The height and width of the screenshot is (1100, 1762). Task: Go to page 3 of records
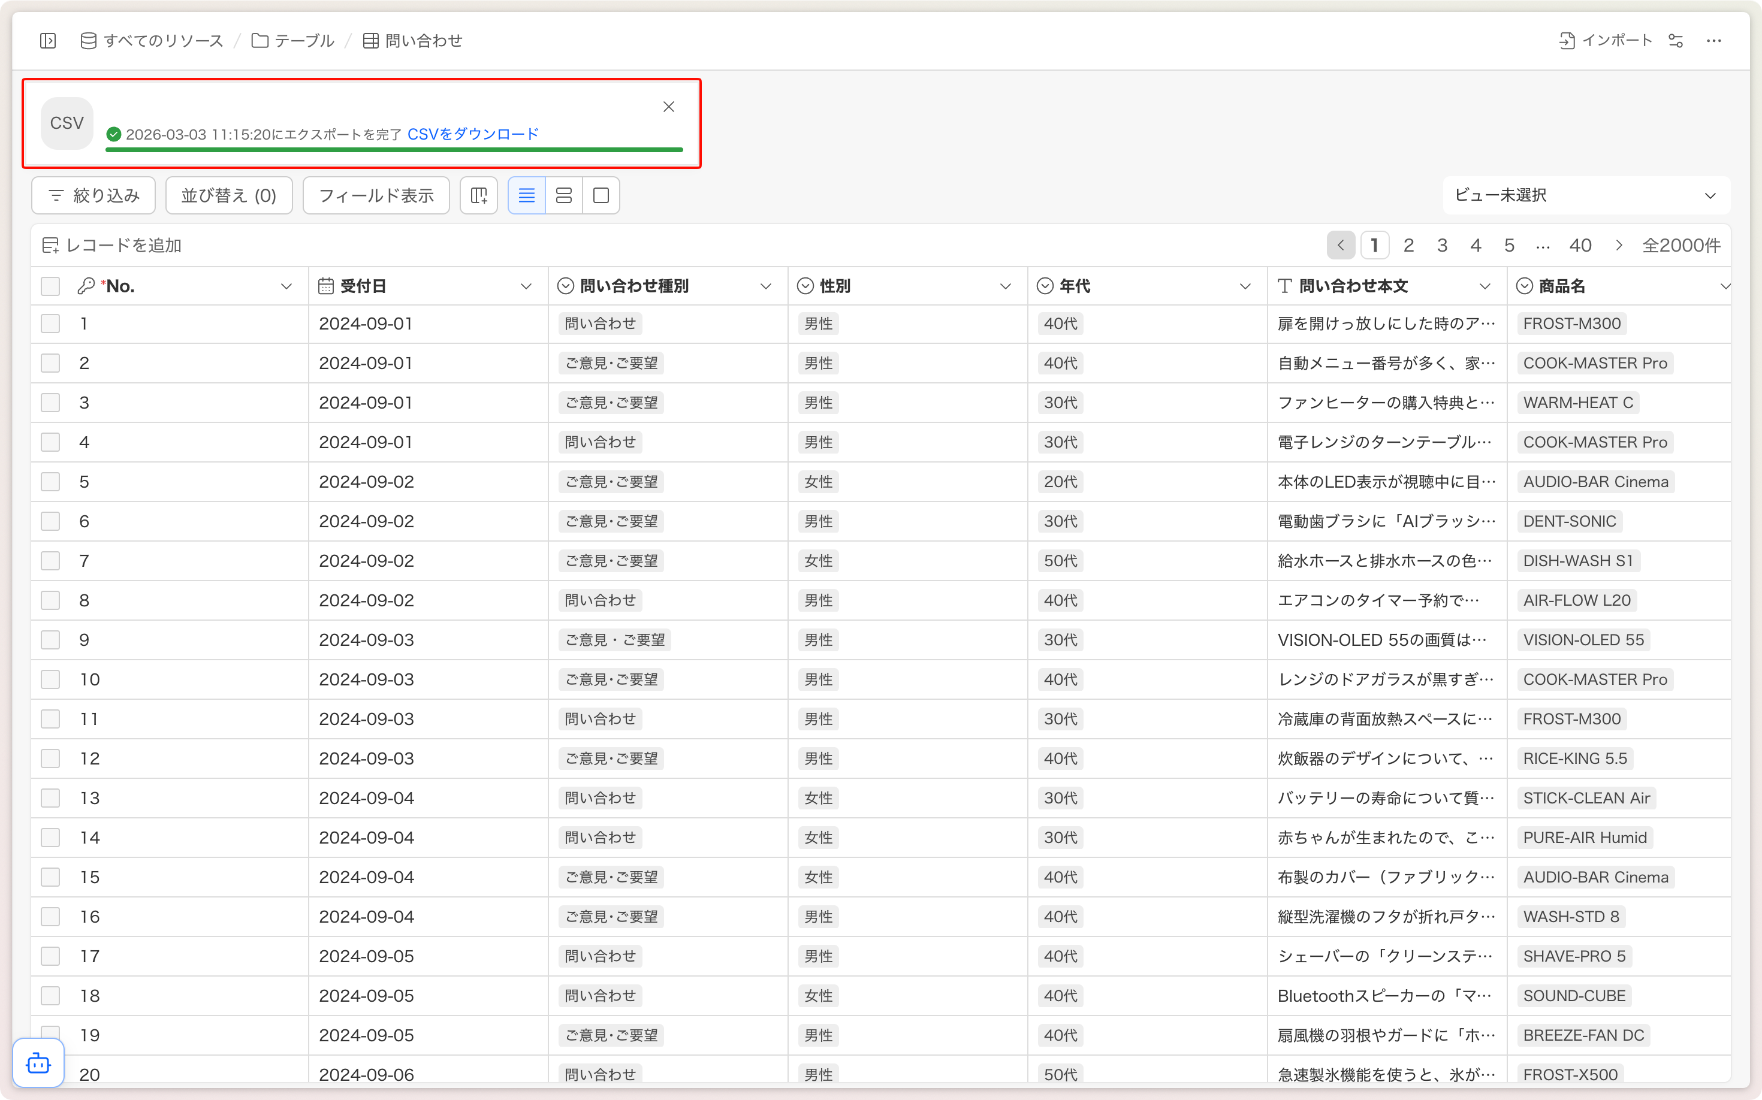[x=1442, y=245]
